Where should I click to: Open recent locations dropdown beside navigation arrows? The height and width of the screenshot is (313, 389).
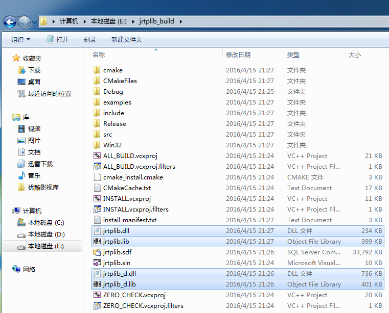click(x=34, y=22)
